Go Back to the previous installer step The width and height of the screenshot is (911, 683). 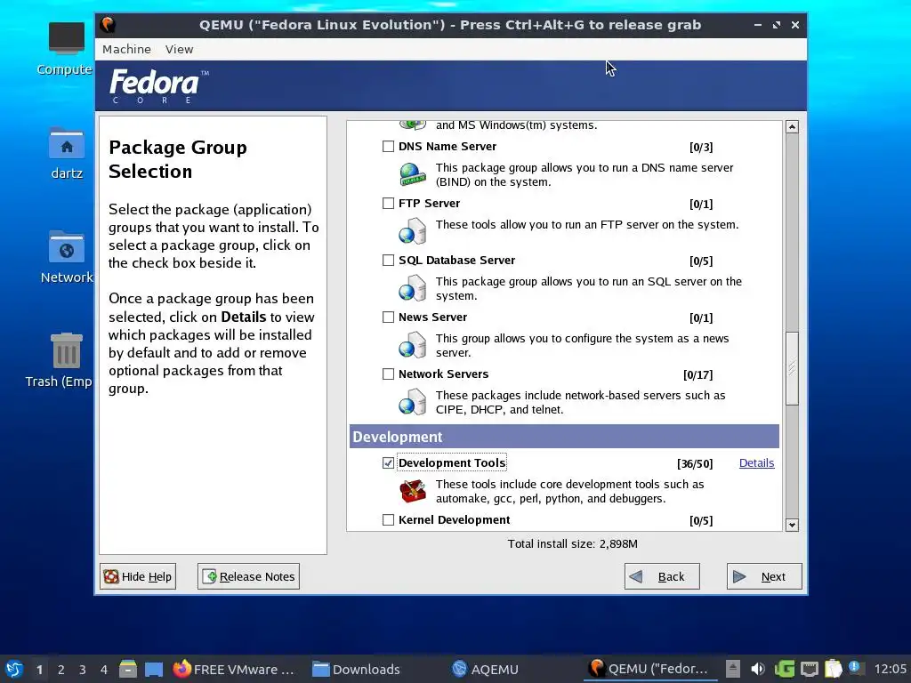tap(662, 576)
